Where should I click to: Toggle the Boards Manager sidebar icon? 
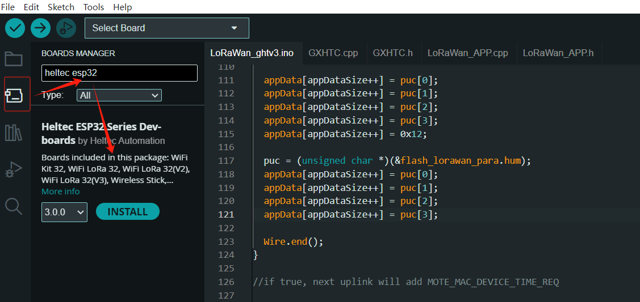pos(15,95)
